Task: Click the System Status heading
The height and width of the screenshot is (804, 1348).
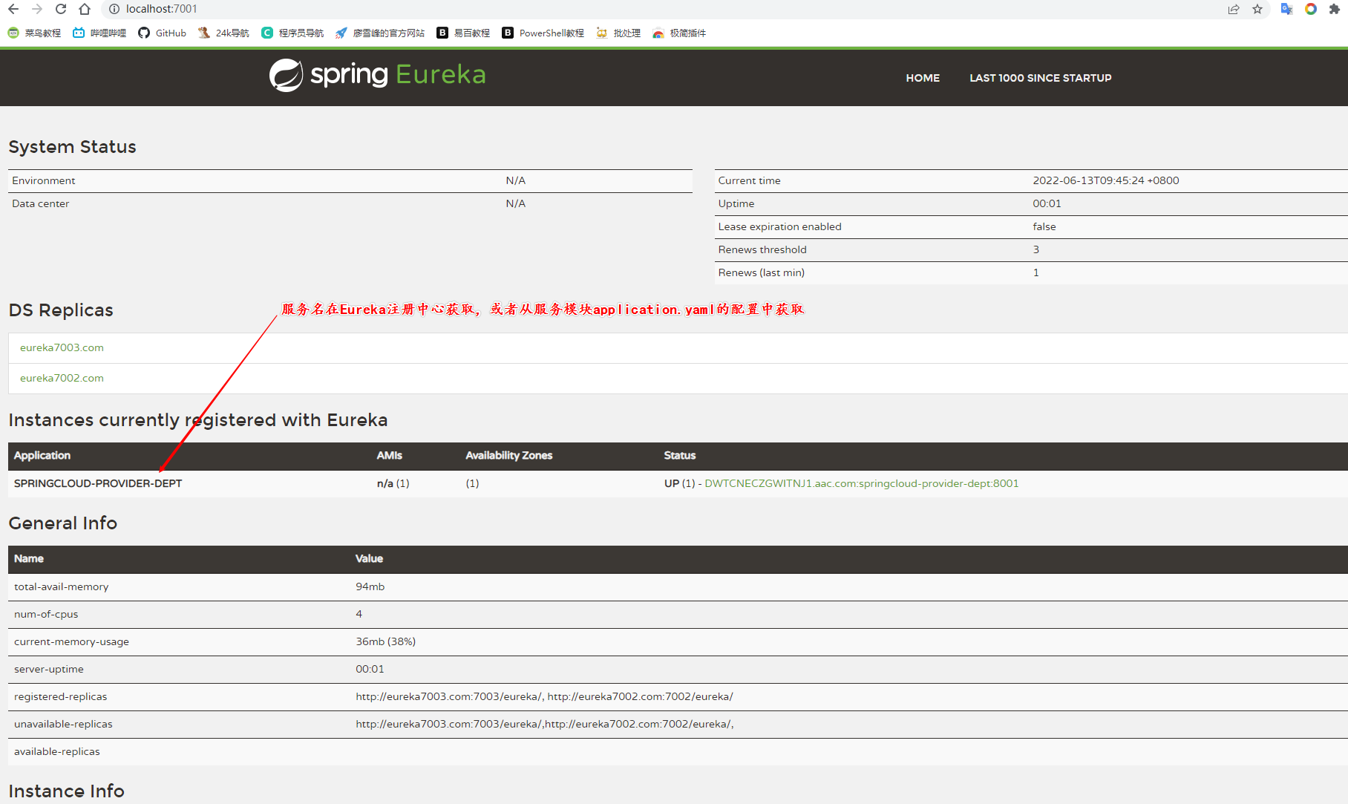Action: pyautogui.click(x=72, y=147)
